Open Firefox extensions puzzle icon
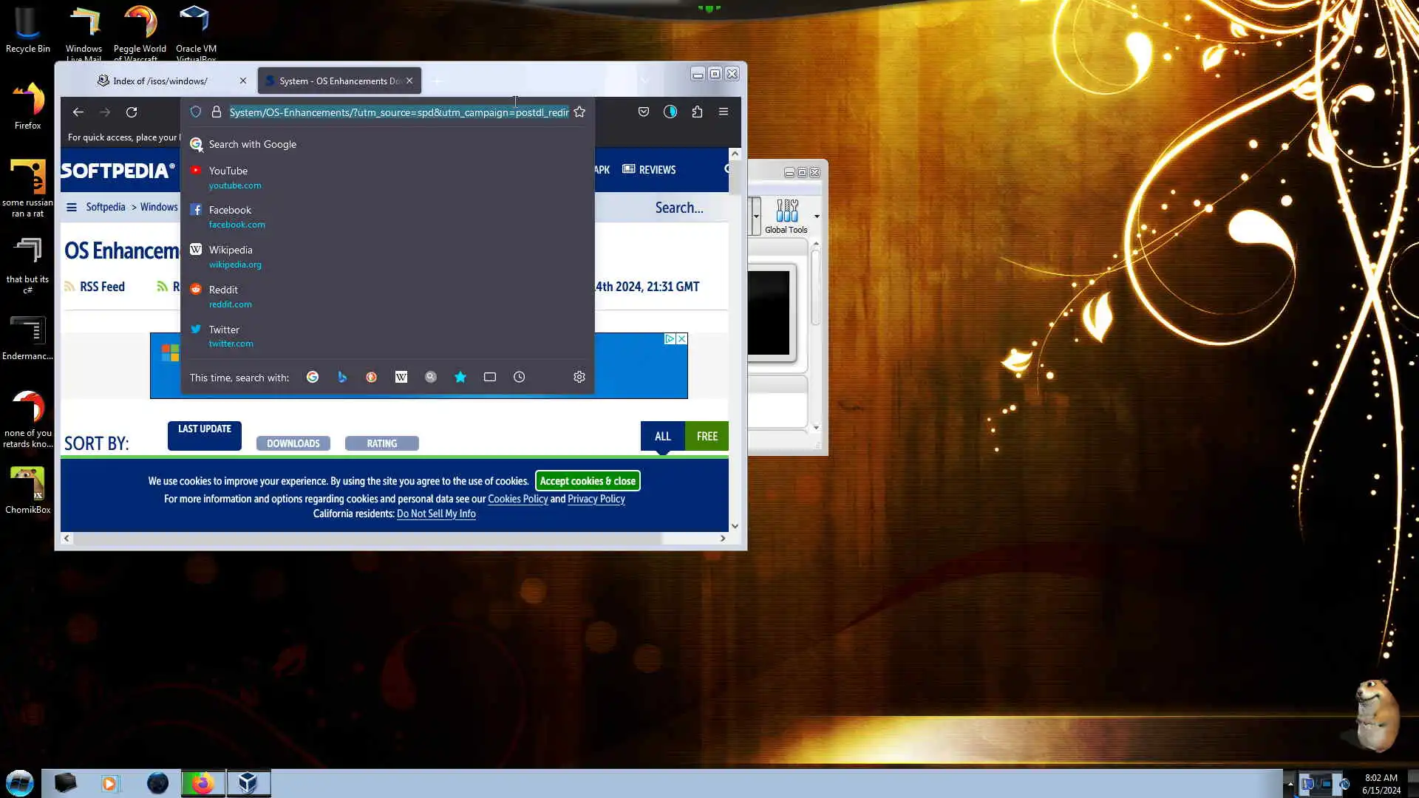Screen dimensions: 1419x798 pos(697,112)
